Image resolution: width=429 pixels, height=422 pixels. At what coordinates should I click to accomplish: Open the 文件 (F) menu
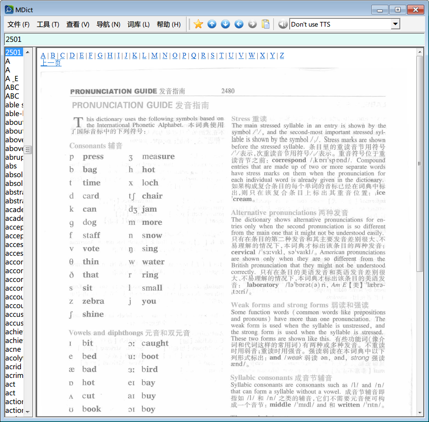[18, 24]
